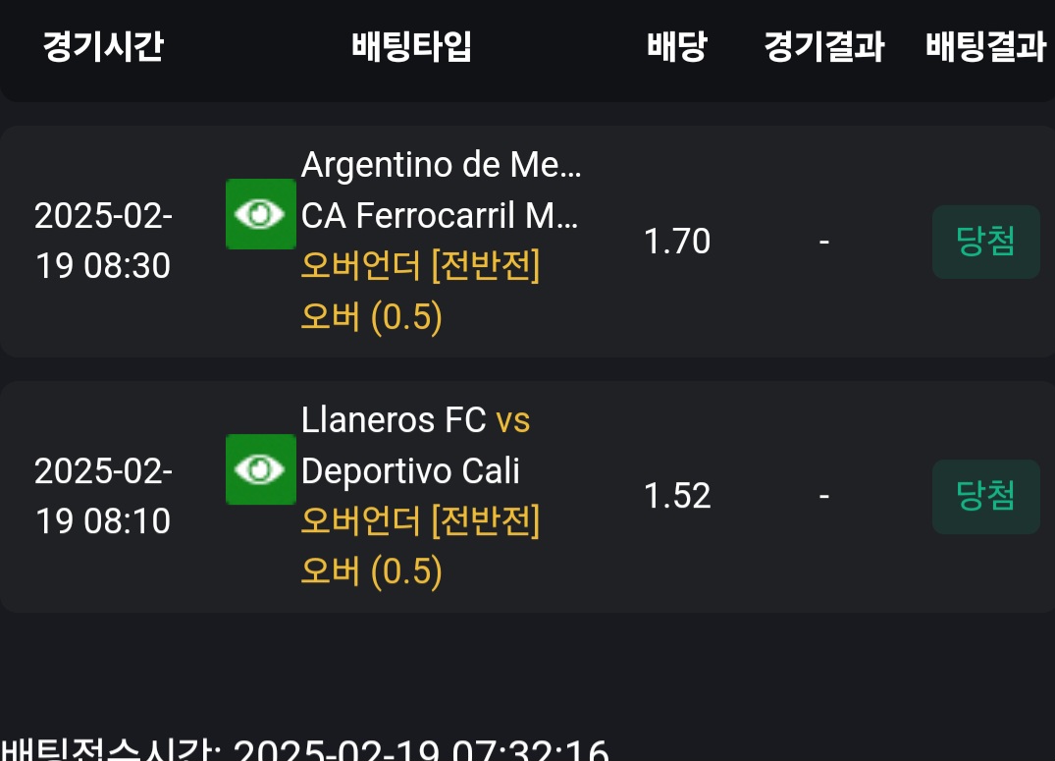1055x761 pixels.
Task: Select the 2025-02-19 08:10 match time
Action: (103, 496)
